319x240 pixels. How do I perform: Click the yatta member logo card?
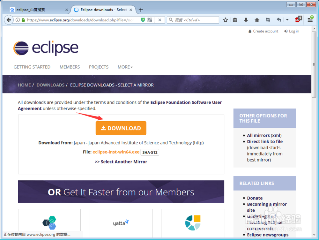(121, 223)
